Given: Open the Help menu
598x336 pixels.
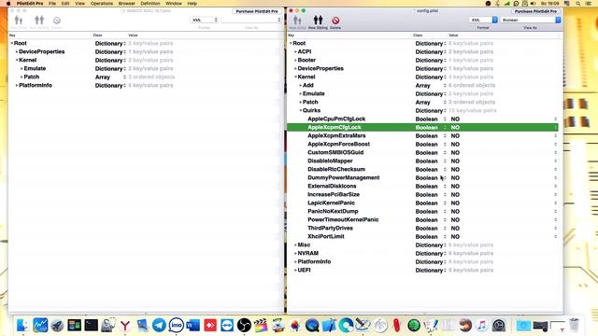Looking at the screenshot, I should pyautogui.click(x=192, y=4).
